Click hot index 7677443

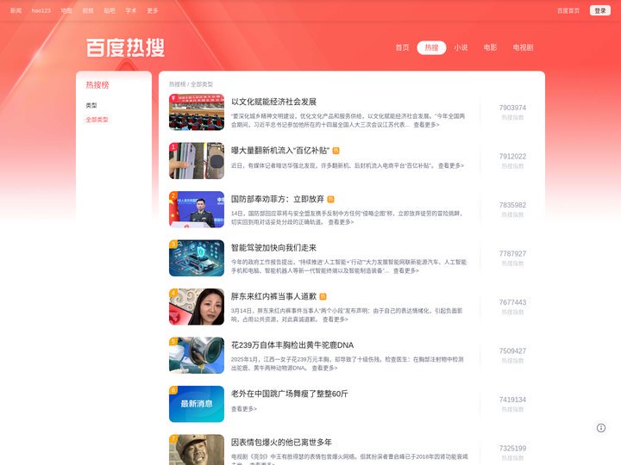coord(512,302)
